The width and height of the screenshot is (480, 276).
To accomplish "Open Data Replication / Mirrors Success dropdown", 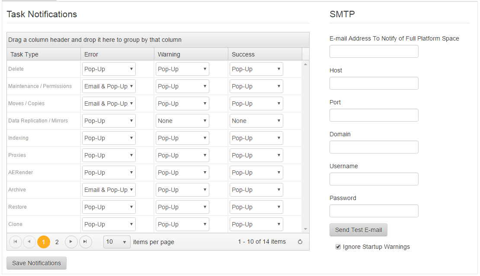I will (256, 121).
